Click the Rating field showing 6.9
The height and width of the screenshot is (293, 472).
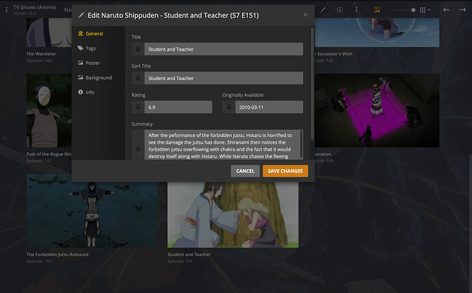[x=179, y=107]
